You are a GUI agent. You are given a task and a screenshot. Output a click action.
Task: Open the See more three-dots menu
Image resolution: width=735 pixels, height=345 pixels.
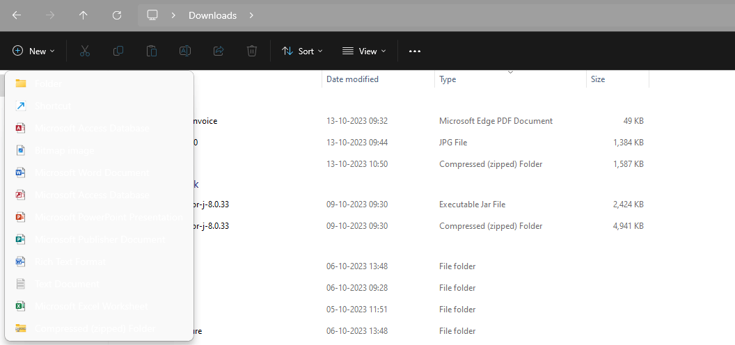pyautogui.click(x=415, y=51)
